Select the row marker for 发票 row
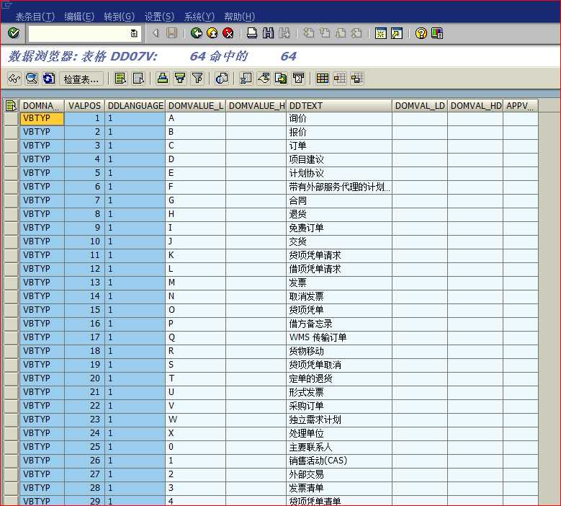This screenshot has width=561, height=506. click(x=11, y=283)
